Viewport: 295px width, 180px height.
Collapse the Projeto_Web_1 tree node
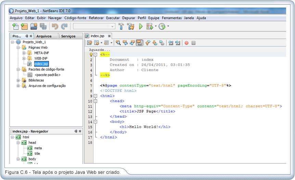tap(12, 42)
